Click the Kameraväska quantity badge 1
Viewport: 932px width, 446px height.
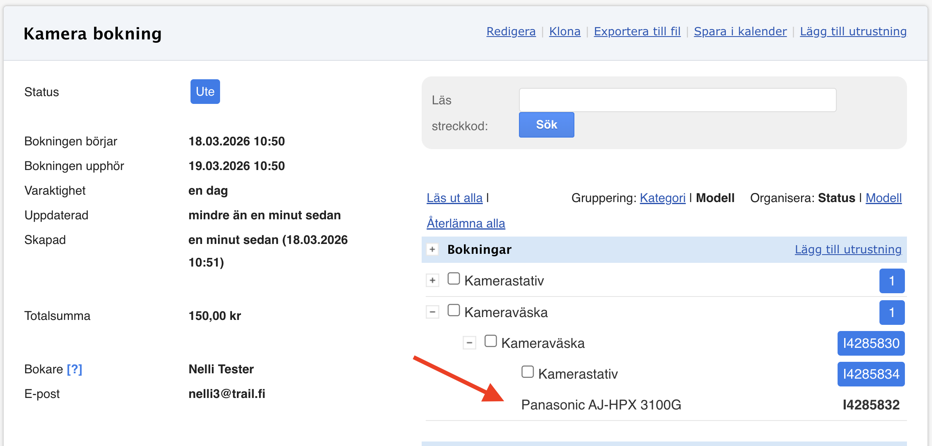point(892,313)
